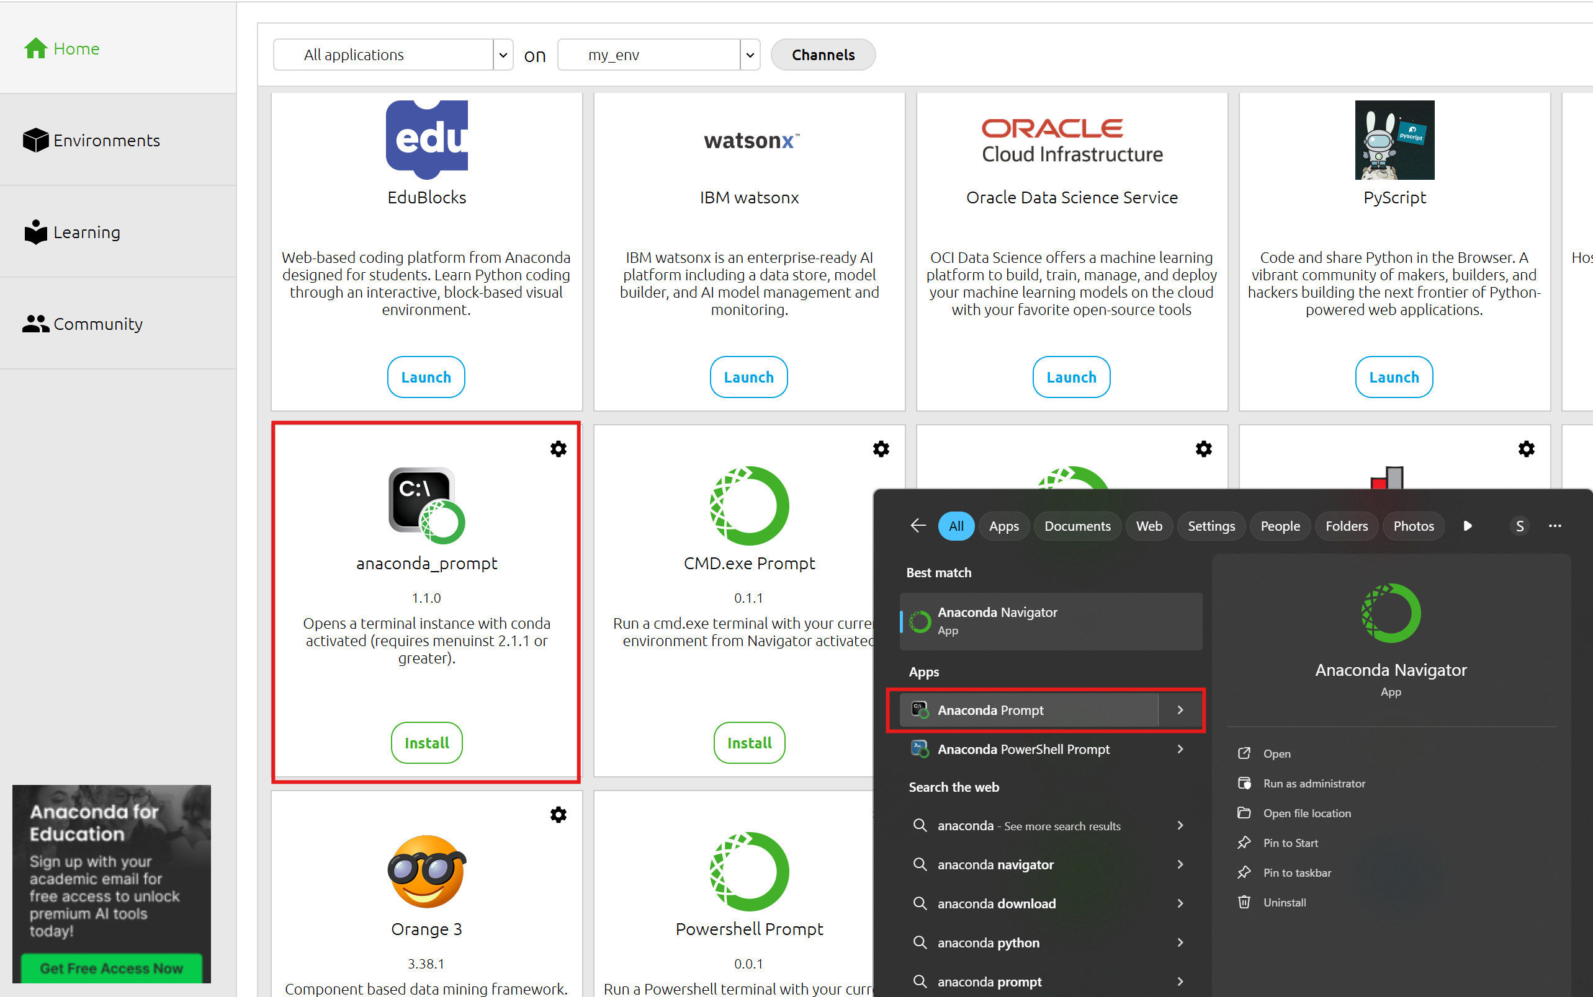Image resolution: width=1593 pixels, height=997 pixels.
Task: Open settings gear on Orange 3 tile
Action: coord(559,815)
